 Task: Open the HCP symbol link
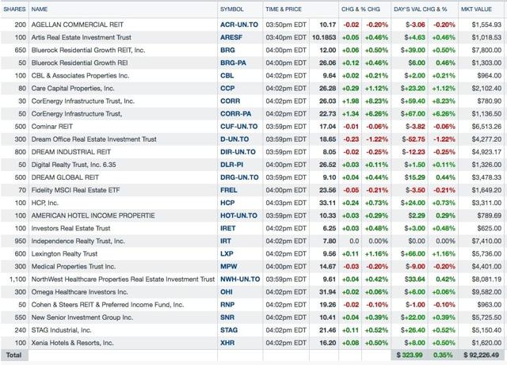[x=227, y=203]
